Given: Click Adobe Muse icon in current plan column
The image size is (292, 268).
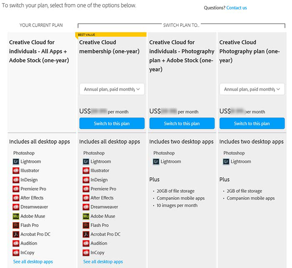Looking at the screenshot, I should [x=16, y=216].
